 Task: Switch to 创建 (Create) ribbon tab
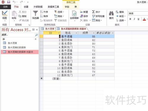26,7
